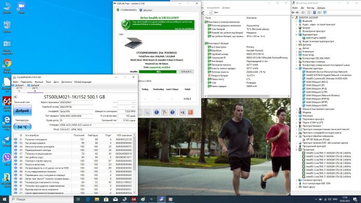Open the notification center icon in system tray
The image size is (361, 203).
pyautogui.click(x=355, y=199)
